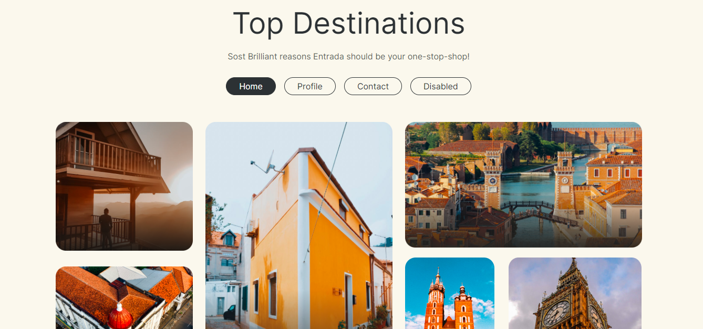Click the Entrada one-stop-shop subtitle text

click(349, 56)
